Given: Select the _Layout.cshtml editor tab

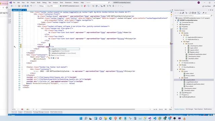Looking at the screenshot, I should click(x=17, y=10).
